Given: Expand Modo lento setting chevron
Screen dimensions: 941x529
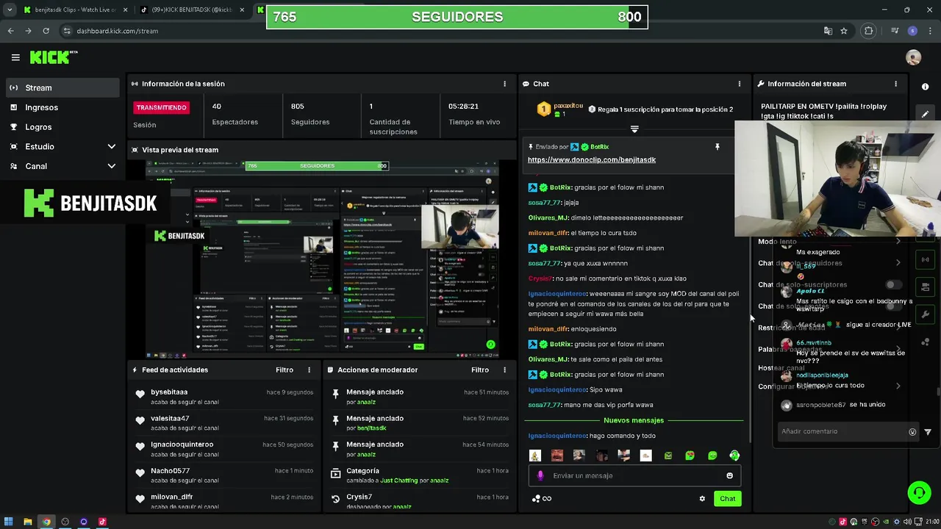Looking at the screenshot, I should pos(898,241).
